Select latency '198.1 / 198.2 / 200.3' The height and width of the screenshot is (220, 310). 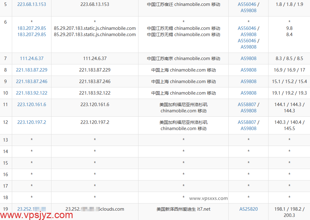[x=289, y=212]
